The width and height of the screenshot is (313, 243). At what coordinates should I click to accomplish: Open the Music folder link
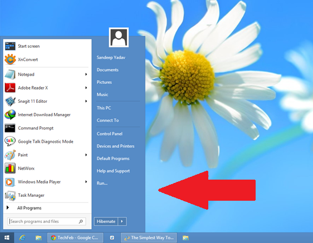102,95
